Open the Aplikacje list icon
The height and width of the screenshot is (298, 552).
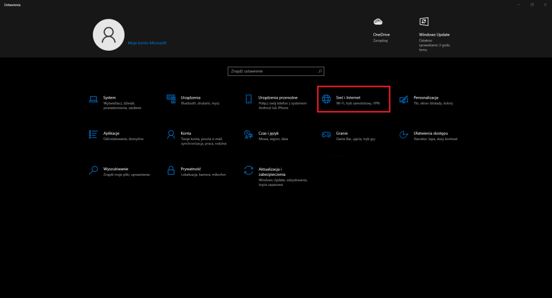click(93, 134)
